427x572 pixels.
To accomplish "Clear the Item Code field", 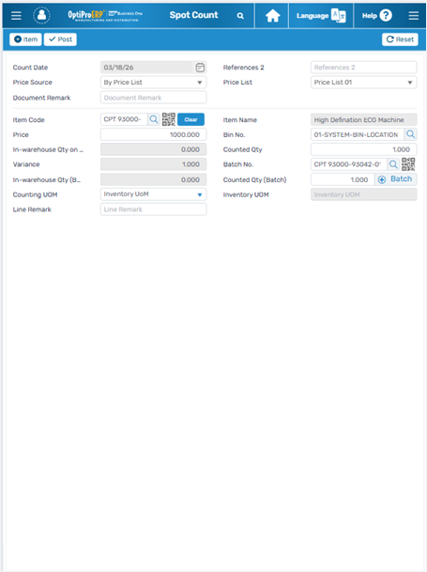I will click(x=191, y=119).
